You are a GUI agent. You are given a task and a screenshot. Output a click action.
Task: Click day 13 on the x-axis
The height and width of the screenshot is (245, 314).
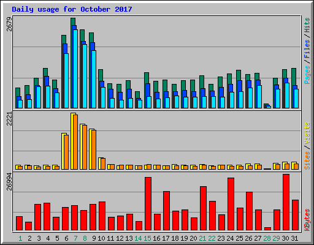[x=129, y=238]
